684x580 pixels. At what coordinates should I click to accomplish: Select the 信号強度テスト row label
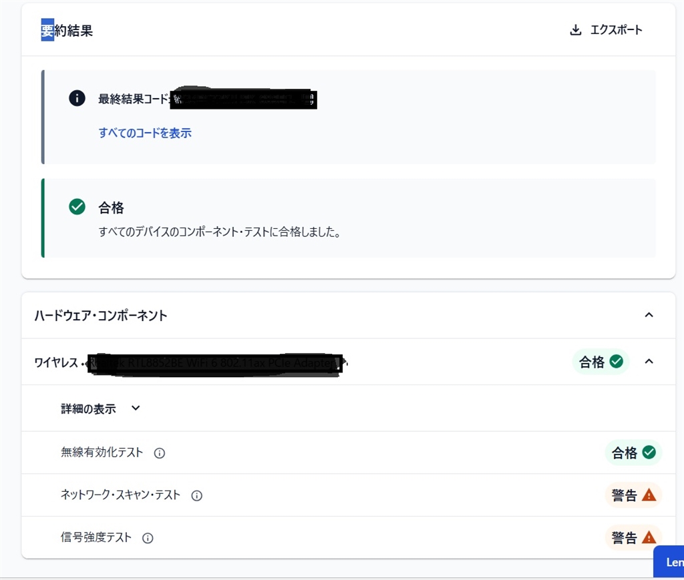(96, 537)
